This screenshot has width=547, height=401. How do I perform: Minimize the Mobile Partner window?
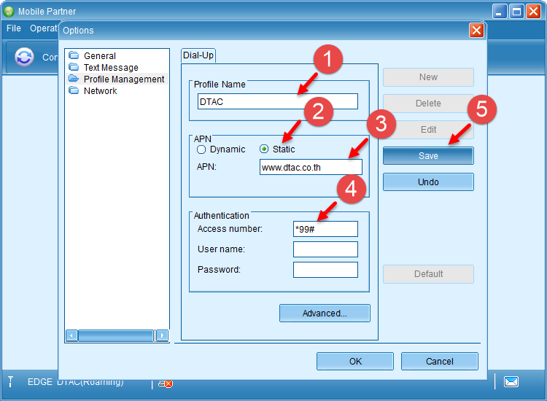[x=500, y=12]
